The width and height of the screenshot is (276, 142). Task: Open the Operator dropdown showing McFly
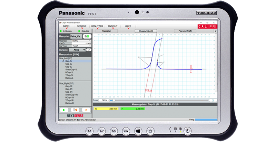click(x=81, y=41)
